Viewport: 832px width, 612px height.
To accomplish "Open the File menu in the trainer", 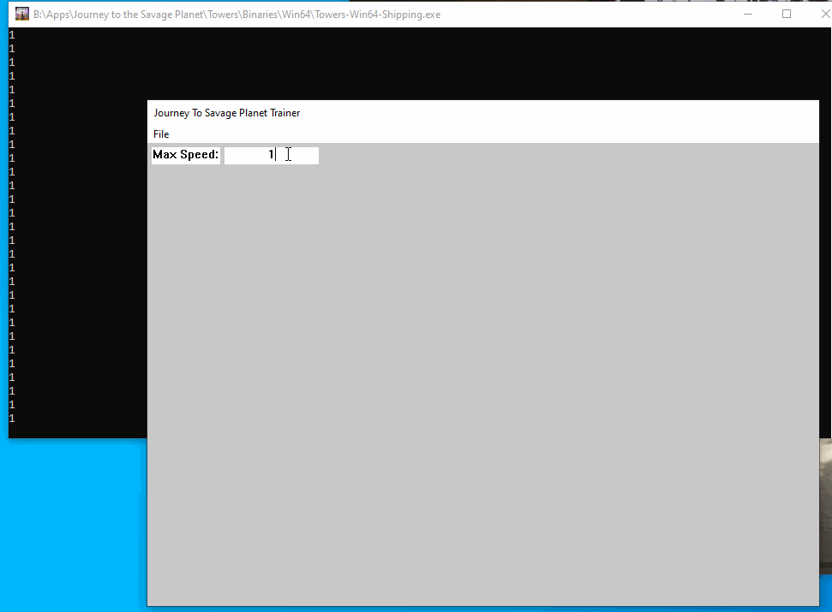I will coord(161,134).
